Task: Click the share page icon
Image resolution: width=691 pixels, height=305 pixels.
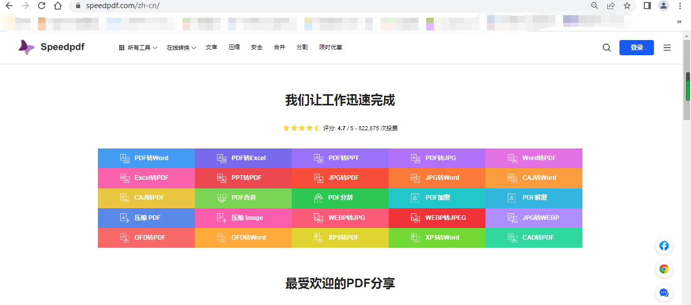Action: (x=611, y=6)
